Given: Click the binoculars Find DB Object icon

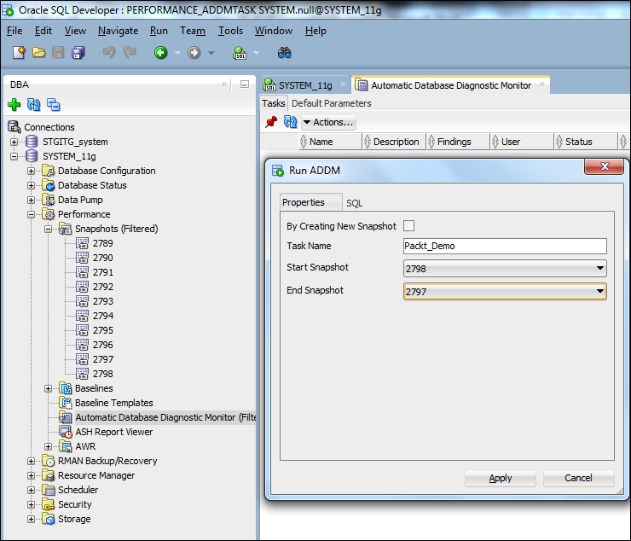Looking at the screenshot, I should tap(284, 52).
